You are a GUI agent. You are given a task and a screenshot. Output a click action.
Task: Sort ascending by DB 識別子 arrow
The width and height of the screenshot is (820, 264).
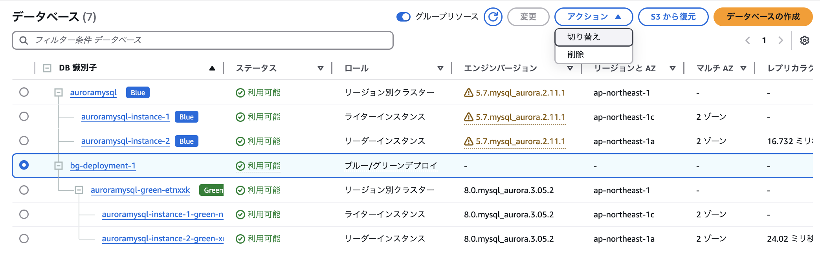[212, 68]
